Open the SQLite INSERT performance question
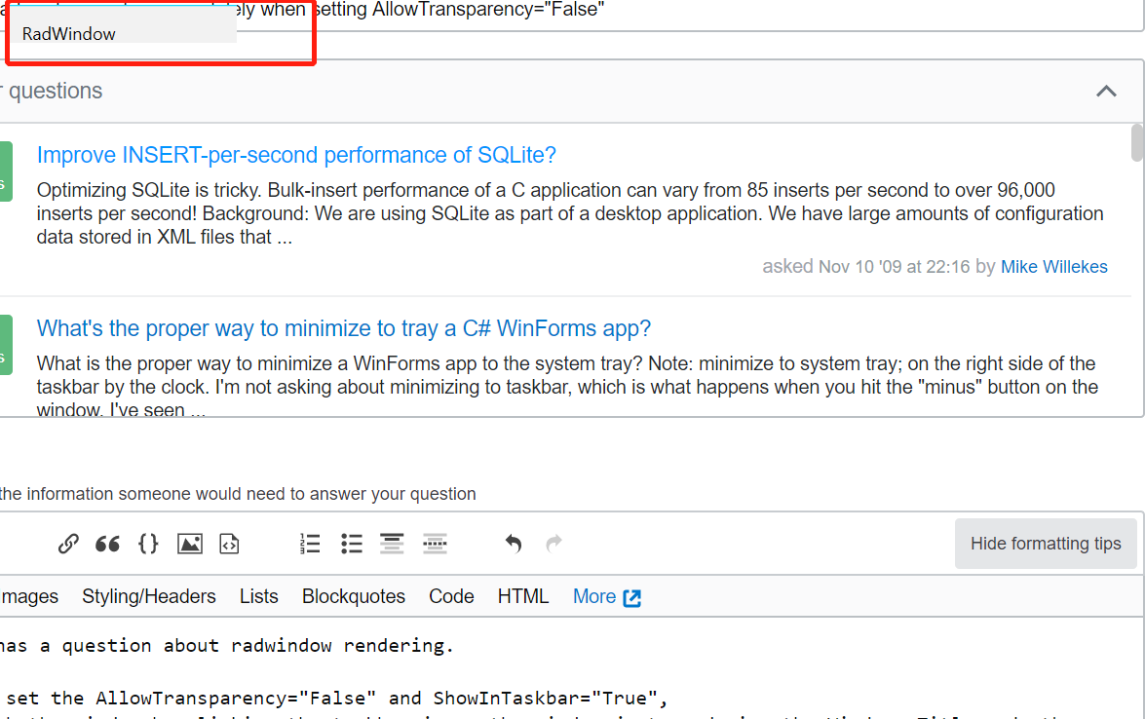Viewport: 1145px width, 719px height. click(296, 155)
